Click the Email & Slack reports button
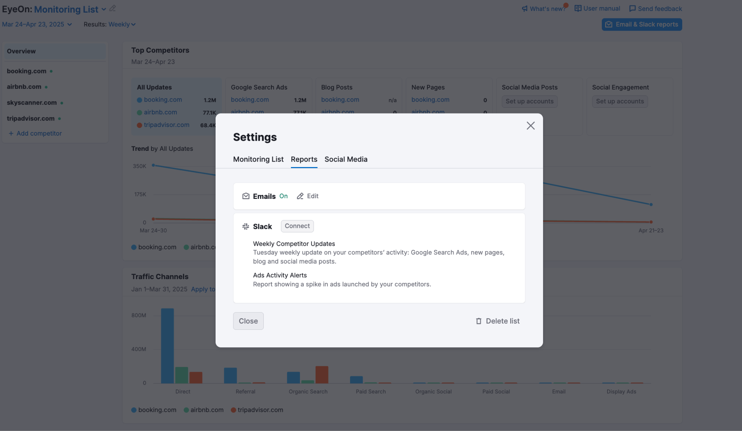742x431 pixels. pyautogui.click(x=642, y=24)
